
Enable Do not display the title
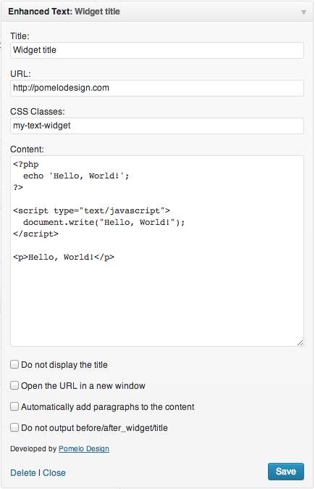coord(14,364)
